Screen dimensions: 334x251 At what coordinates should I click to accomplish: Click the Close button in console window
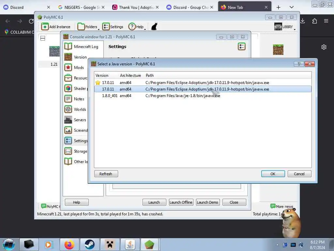point(234,202)
